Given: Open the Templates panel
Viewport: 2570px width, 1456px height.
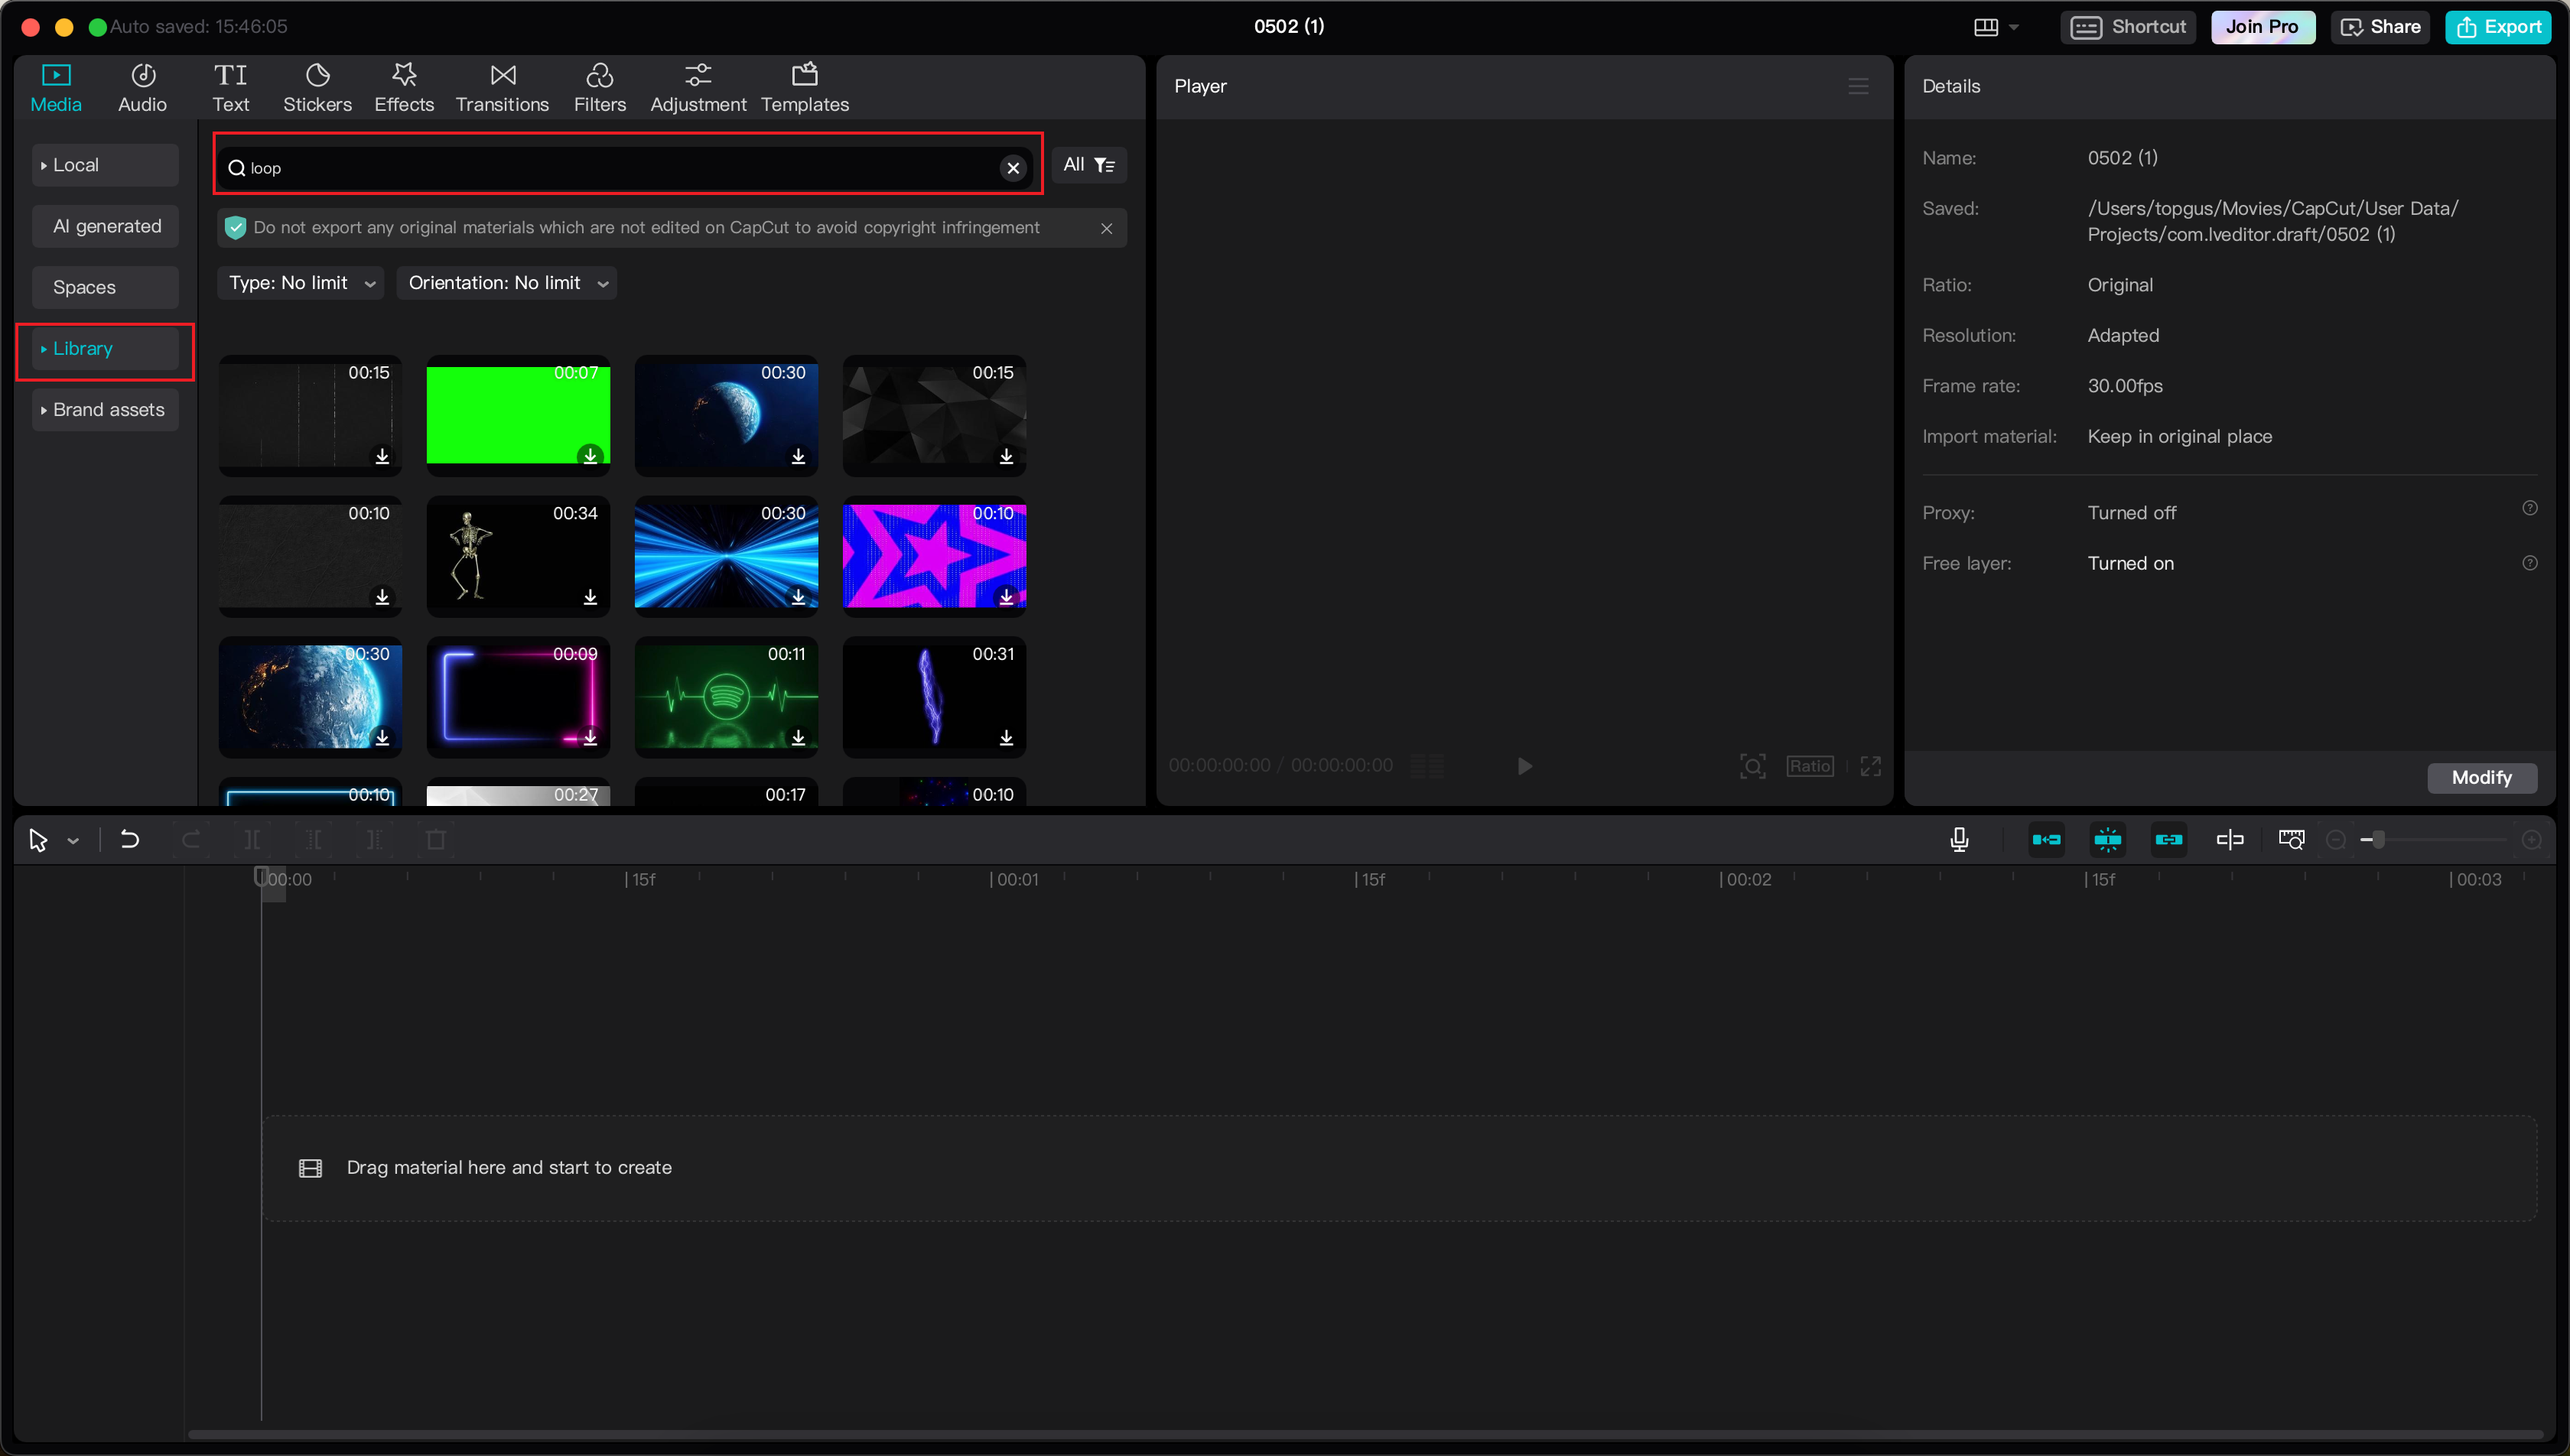Looking at the screenshot, I should 804,86.
